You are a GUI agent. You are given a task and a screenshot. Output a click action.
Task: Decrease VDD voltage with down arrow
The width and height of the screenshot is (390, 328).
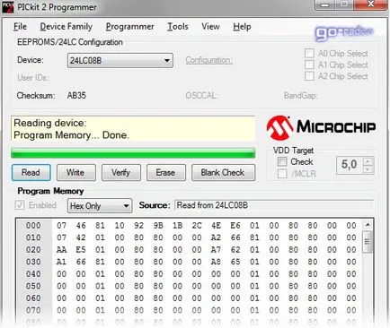click(368, 169)
